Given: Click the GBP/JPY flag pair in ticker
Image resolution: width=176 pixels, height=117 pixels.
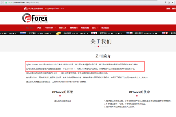Looking at the screenshot, I should (94, 33).
